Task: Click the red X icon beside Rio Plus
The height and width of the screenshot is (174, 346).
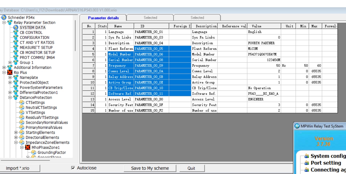Action: (10, 72)
